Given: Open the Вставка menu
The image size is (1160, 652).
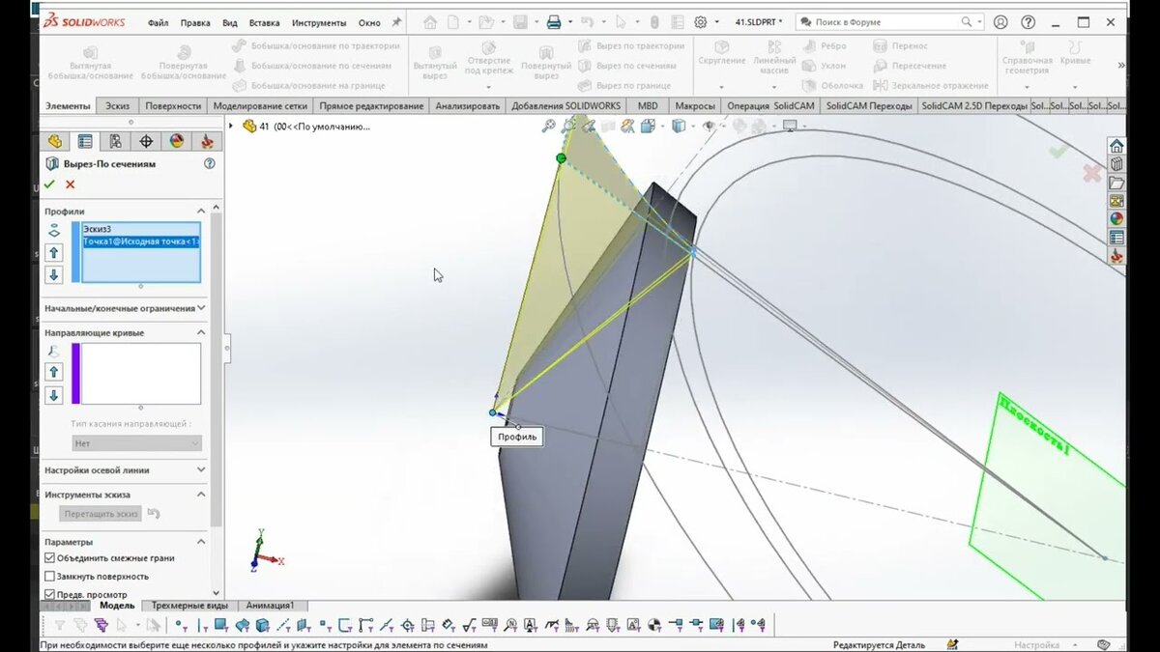Looking at the screenshot, I should [x=265, y=22].
